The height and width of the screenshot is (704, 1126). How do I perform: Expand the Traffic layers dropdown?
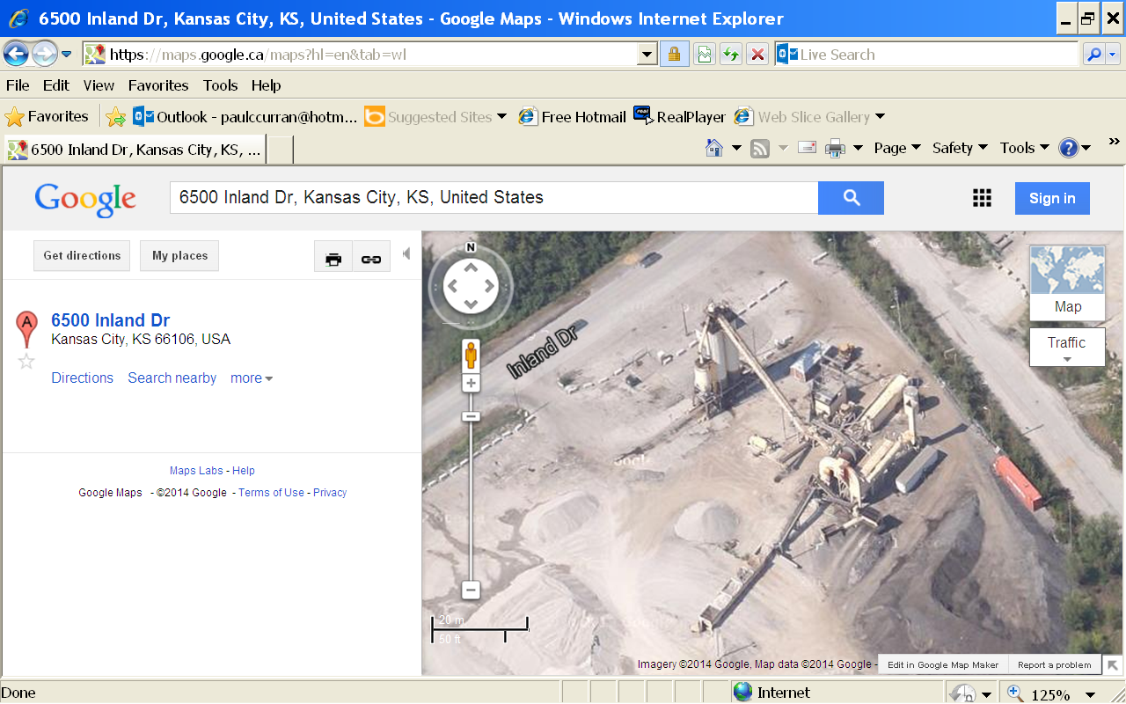click(x=1067, y=348)
